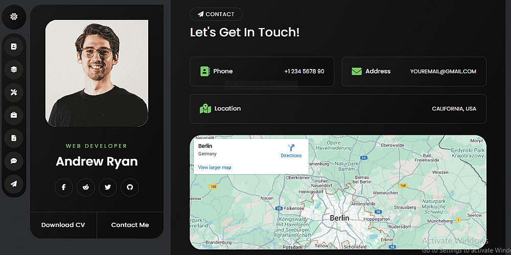
Task: Open the chat bubble testimonials icon
Action: click(14, 161)
